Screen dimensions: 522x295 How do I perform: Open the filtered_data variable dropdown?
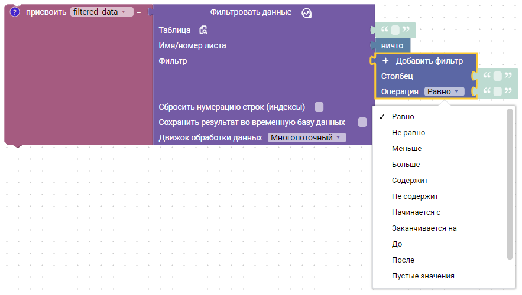click(101, 12)
